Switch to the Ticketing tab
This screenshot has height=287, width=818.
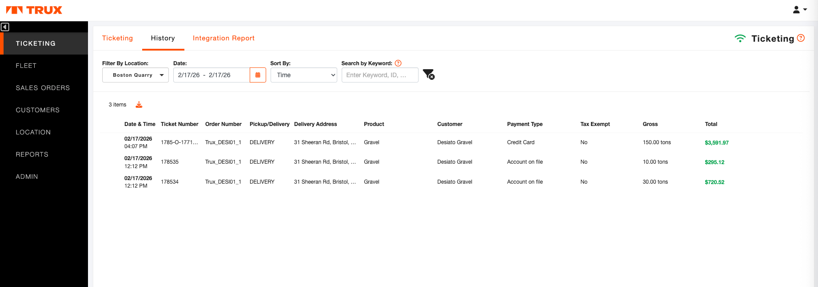pyautogui.click(x=117, y=38)
